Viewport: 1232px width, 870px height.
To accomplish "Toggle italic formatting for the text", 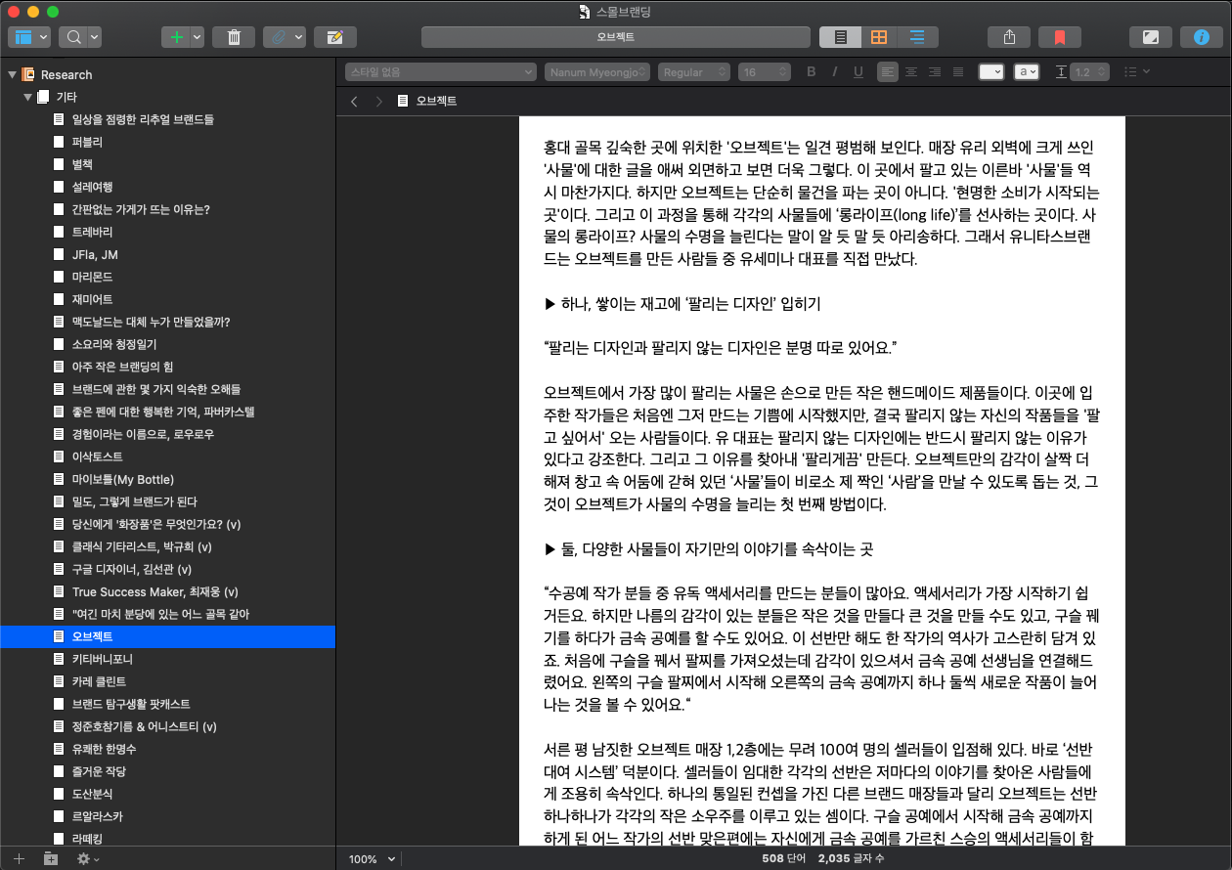I will point(833,71).
